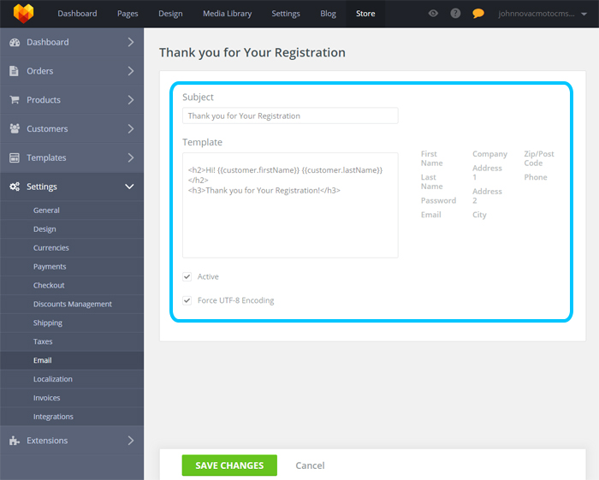
Task: Insert the Phone variable
Action: pos(536,177)
